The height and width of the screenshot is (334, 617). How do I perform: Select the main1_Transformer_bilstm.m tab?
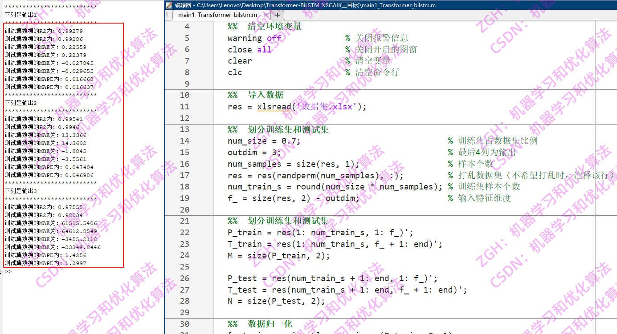tap(218, 15)
